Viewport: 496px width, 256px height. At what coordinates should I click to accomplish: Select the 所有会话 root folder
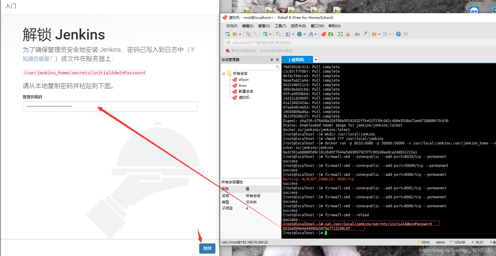pyautogui.click(x=240, y=74)
